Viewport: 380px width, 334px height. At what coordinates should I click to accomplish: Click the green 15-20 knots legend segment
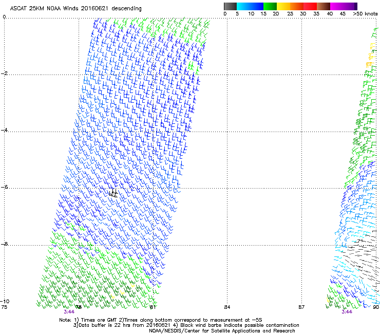point(270,6)
